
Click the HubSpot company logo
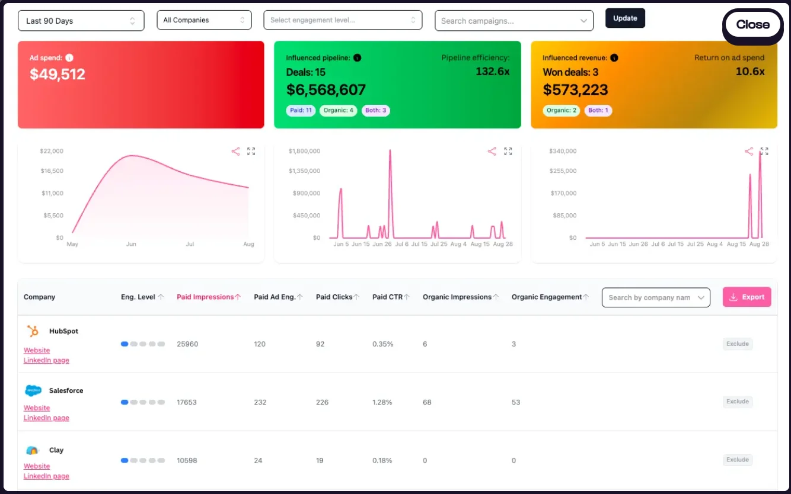click(x=32, y=331)
